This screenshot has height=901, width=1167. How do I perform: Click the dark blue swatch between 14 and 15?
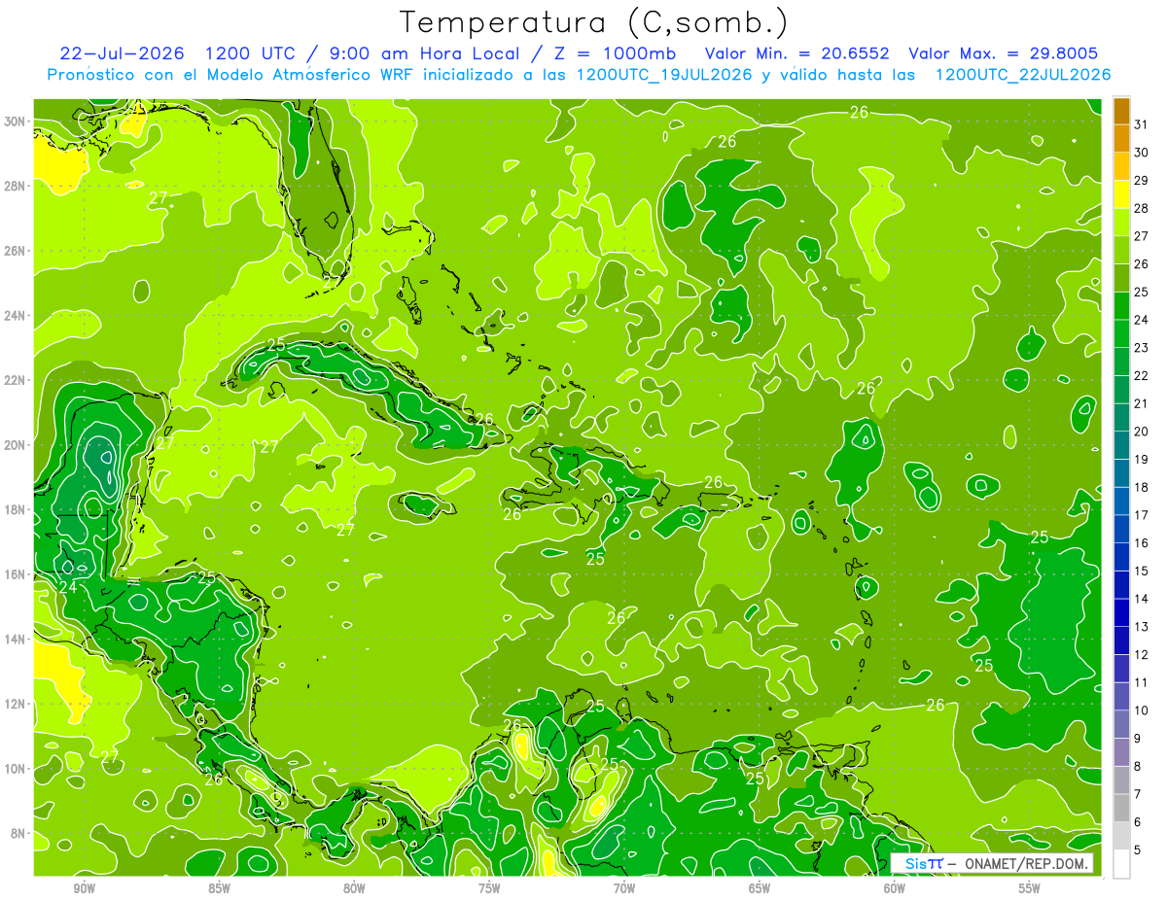tap(1122, 585)
